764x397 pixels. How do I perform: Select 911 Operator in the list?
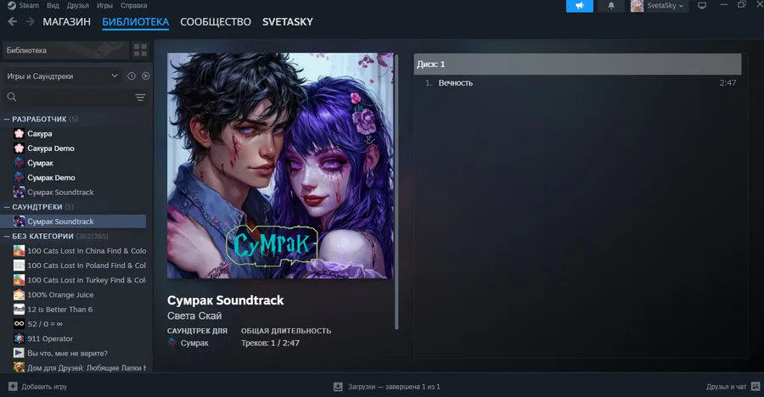pos(50,338)
